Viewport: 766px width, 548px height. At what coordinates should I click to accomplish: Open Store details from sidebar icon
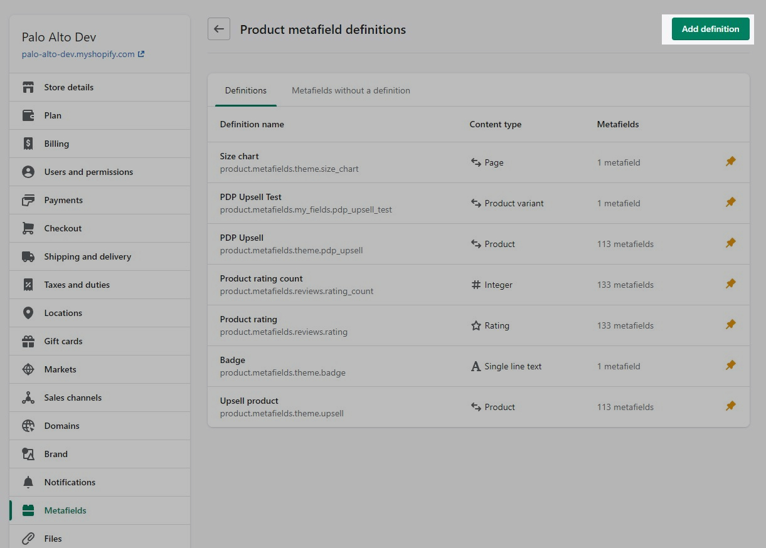pos(28,87)
